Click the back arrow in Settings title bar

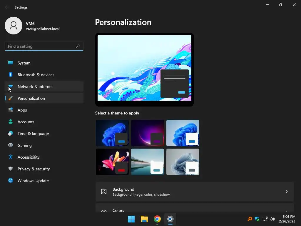pyautogui.click(x=7, y=7)
